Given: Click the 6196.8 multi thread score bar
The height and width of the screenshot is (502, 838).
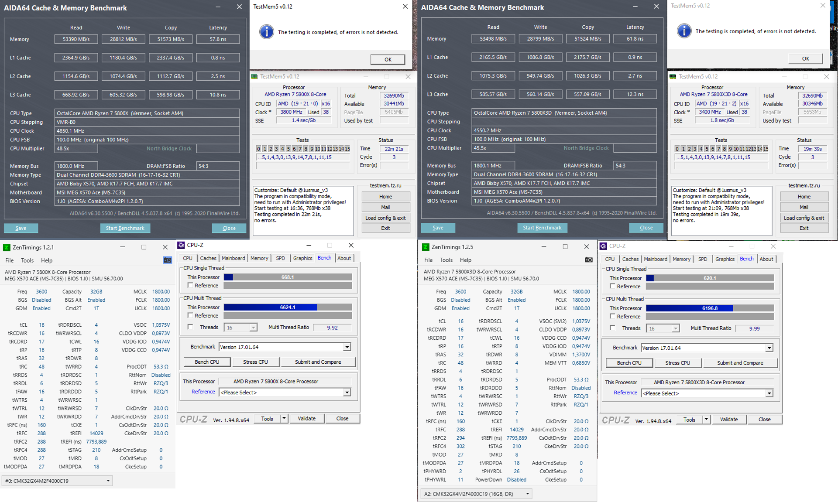Looking at the screenshot, I should [x=710, y=308].
